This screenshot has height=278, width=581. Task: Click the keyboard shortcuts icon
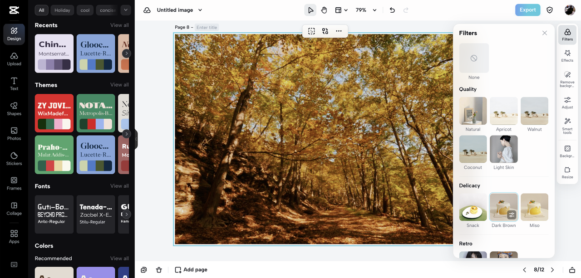14,264
